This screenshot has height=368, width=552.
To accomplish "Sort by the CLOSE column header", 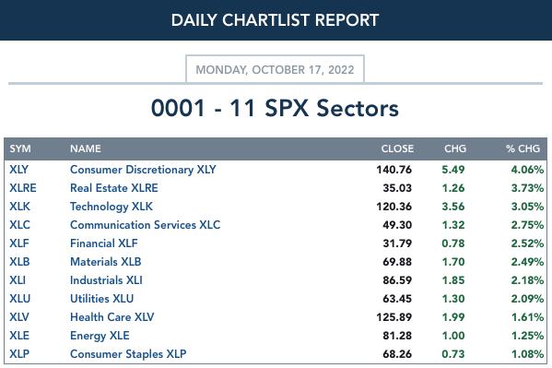I will pyautogui.click(x=397, y=148).
